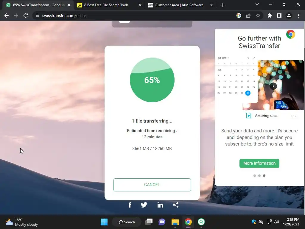Play the promo video thumbnail

273,86
